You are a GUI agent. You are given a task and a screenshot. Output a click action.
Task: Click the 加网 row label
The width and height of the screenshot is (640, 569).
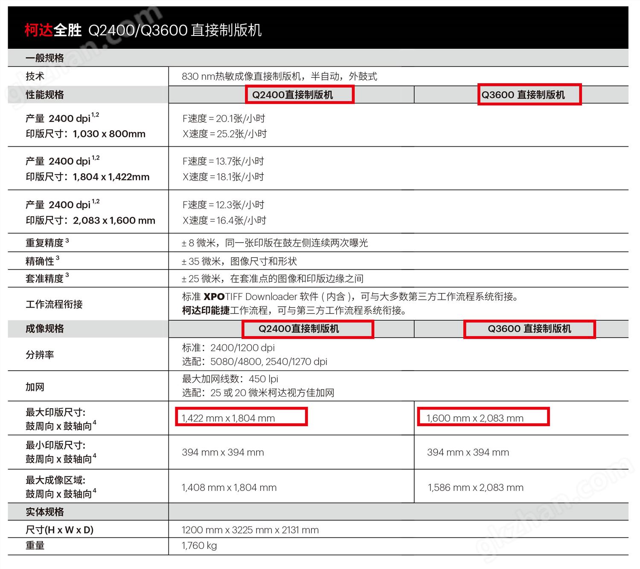[x=35, y=387]
